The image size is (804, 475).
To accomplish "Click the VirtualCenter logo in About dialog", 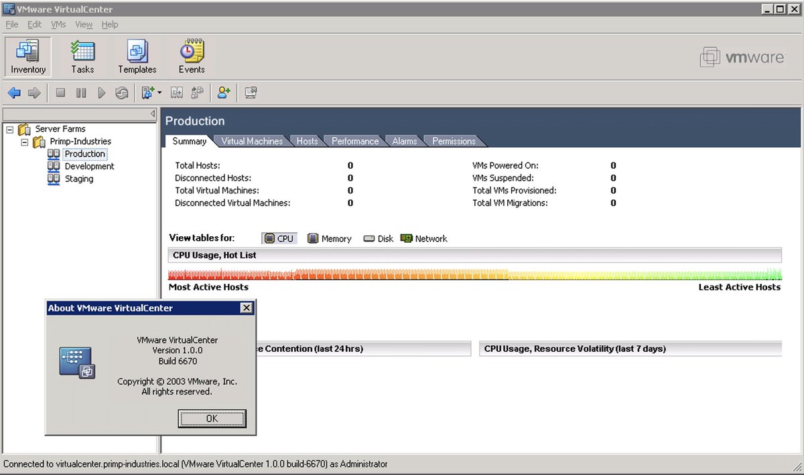I will [x=78, y=363].
